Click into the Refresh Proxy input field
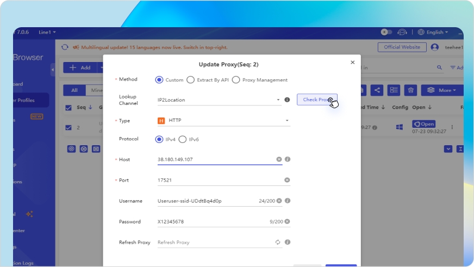 (215, 243)
